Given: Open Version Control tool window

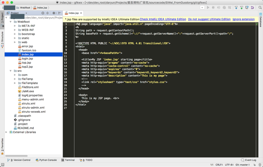Looking at the screenshot, I should click(19, 160).
